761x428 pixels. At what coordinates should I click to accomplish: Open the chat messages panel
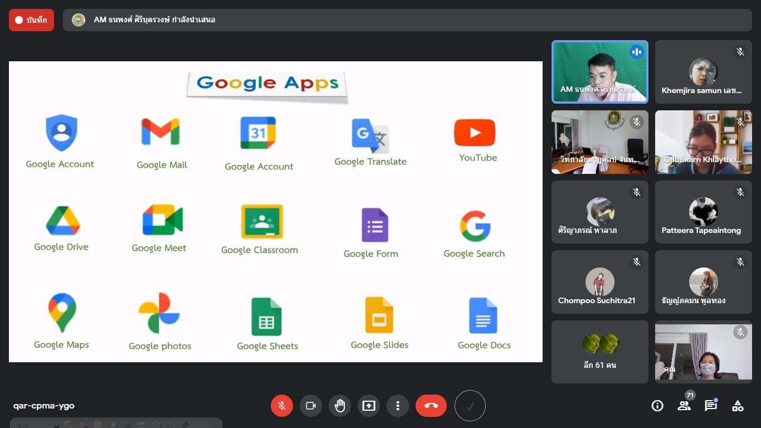coord(711,406)
